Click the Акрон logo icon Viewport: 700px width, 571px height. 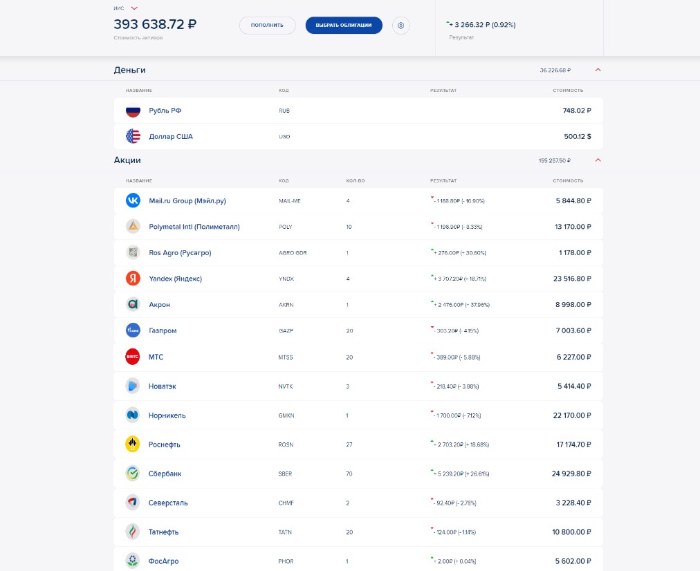click(x=133, y=304)
